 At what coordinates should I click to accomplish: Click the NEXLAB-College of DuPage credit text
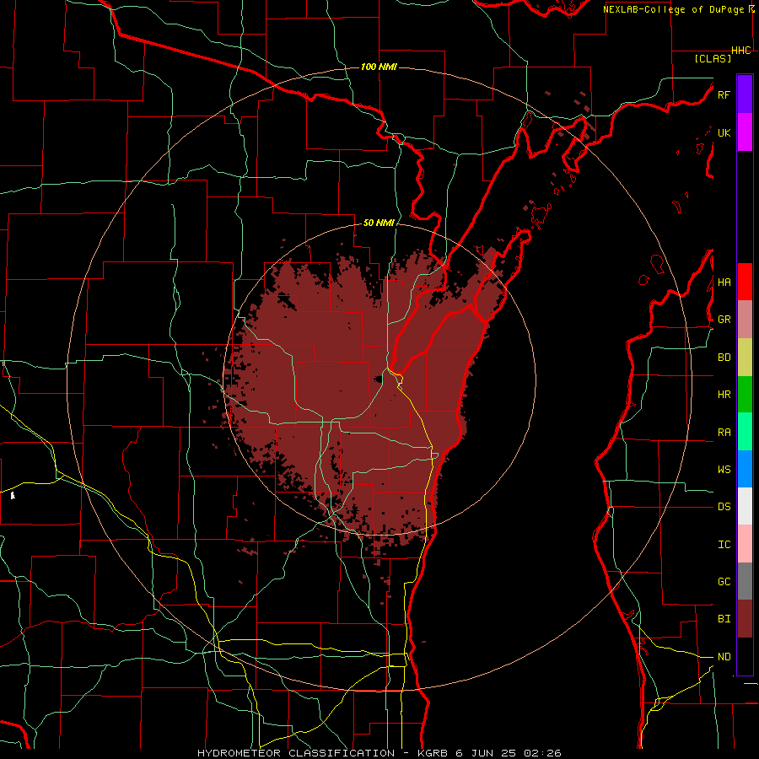click(x=673, y=9)
